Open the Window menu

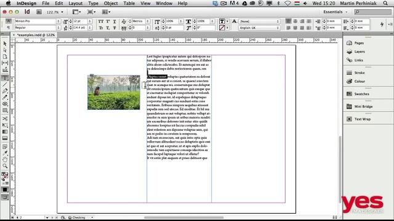[164, 3]
